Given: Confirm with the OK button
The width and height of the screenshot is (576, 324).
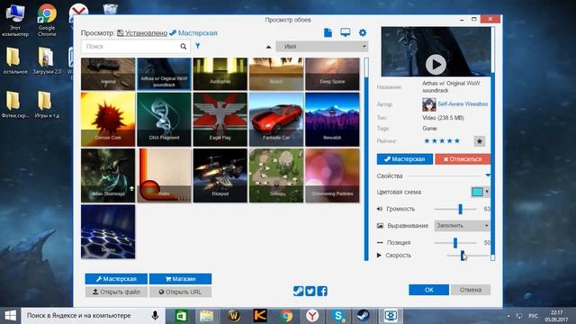Looking at the screenshot, I should pos(428,290).
